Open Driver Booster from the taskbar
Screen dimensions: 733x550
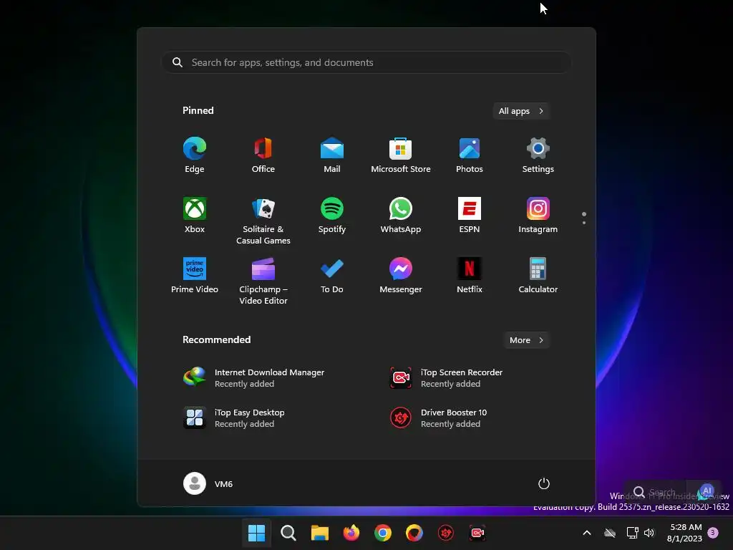coord(446,533)
